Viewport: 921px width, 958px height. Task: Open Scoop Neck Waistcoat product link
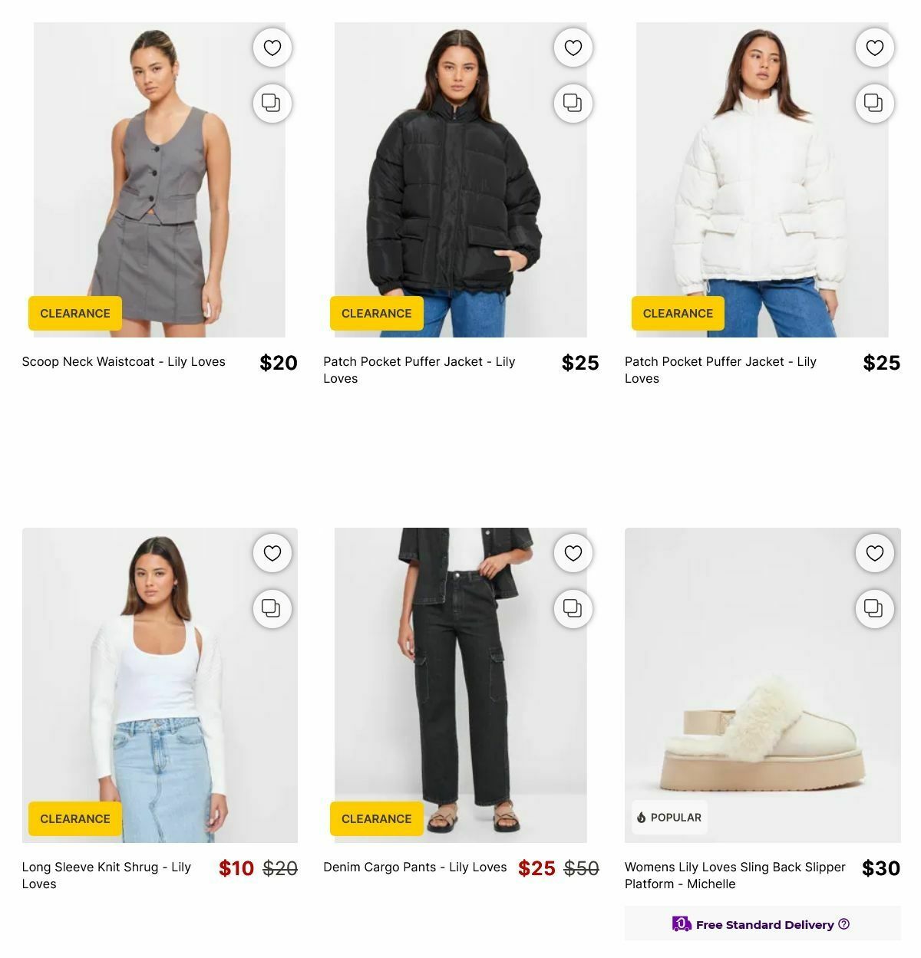tap(124, 361)
